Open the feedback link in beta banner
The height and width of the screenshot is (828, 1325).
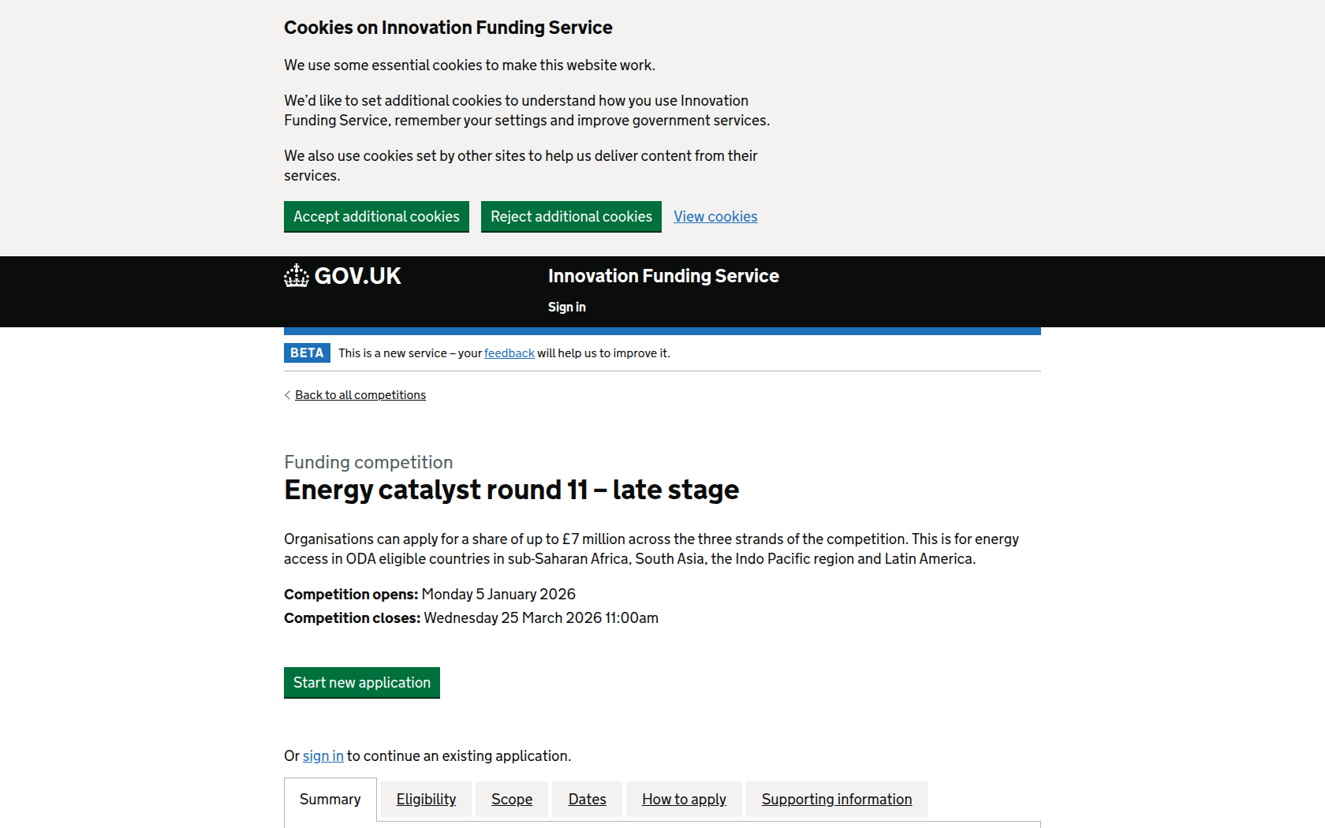(509, 353)
